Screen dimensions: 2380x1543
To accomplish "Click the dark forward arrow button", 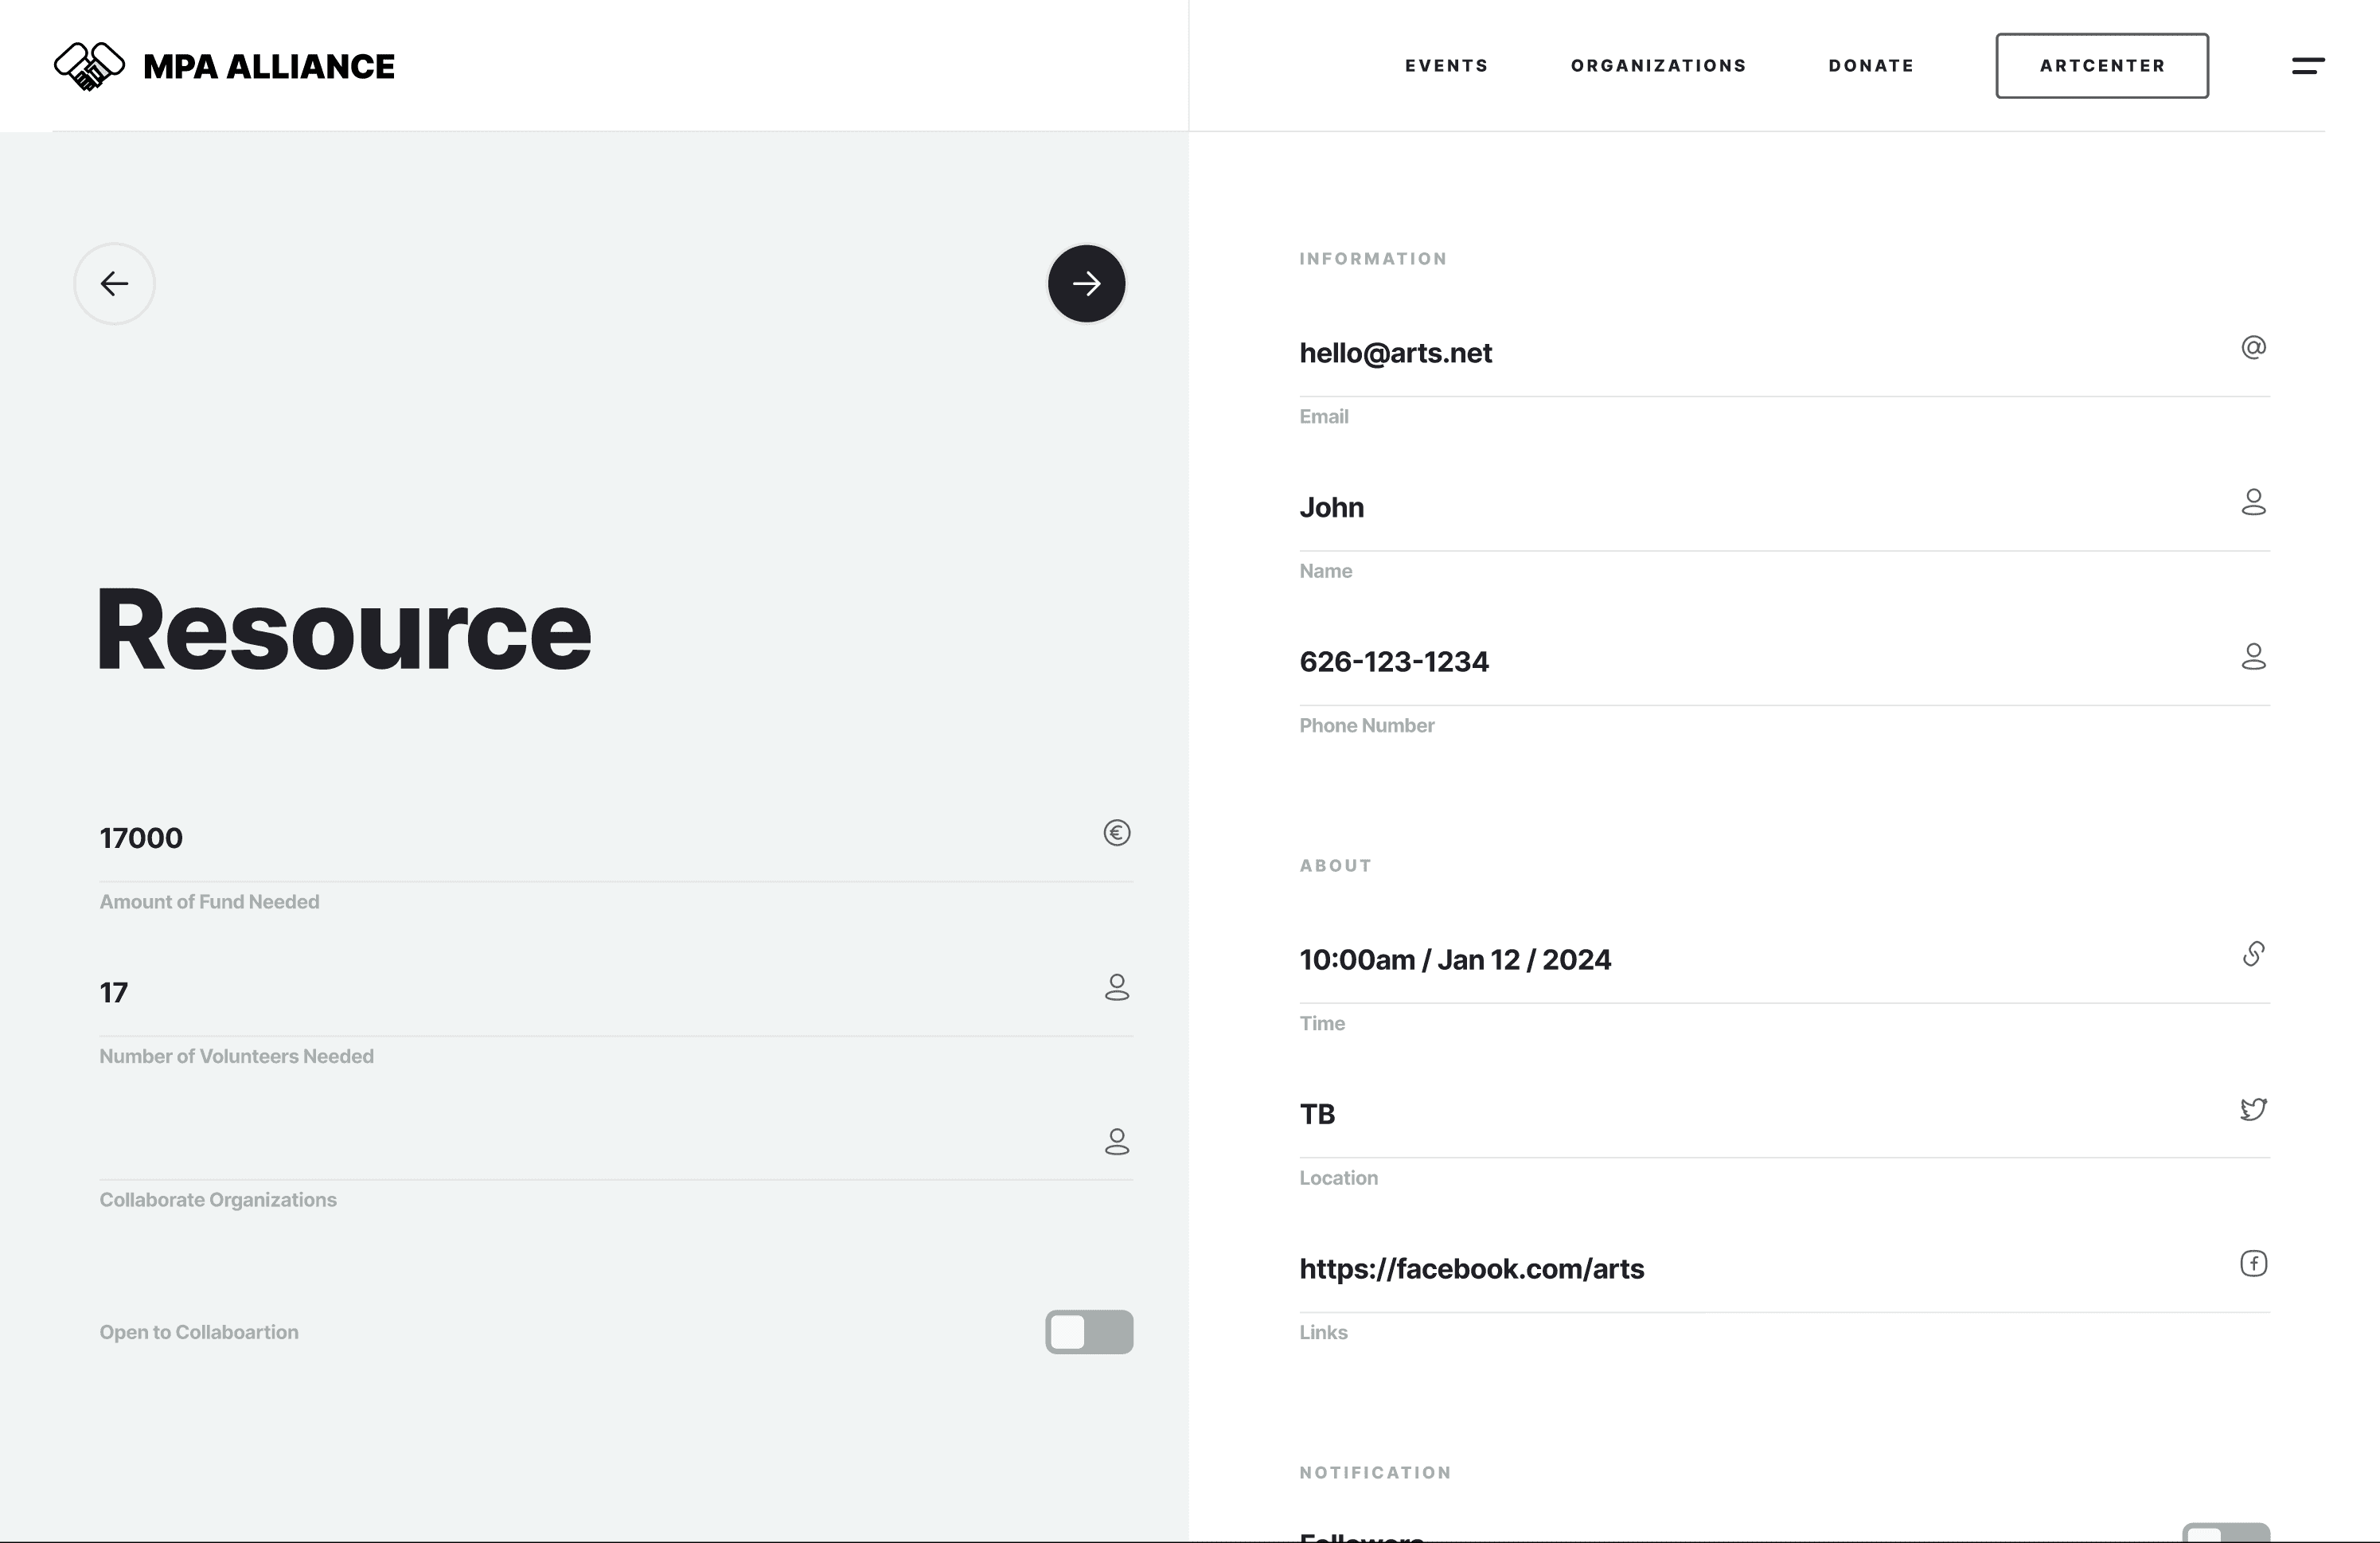I will tap(1086, 284).
